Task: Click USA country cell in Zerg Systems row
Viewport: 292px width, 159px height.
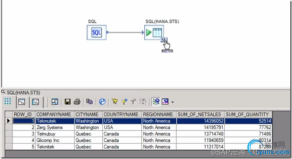Action: pyautogui.click(x=122, y=128)
